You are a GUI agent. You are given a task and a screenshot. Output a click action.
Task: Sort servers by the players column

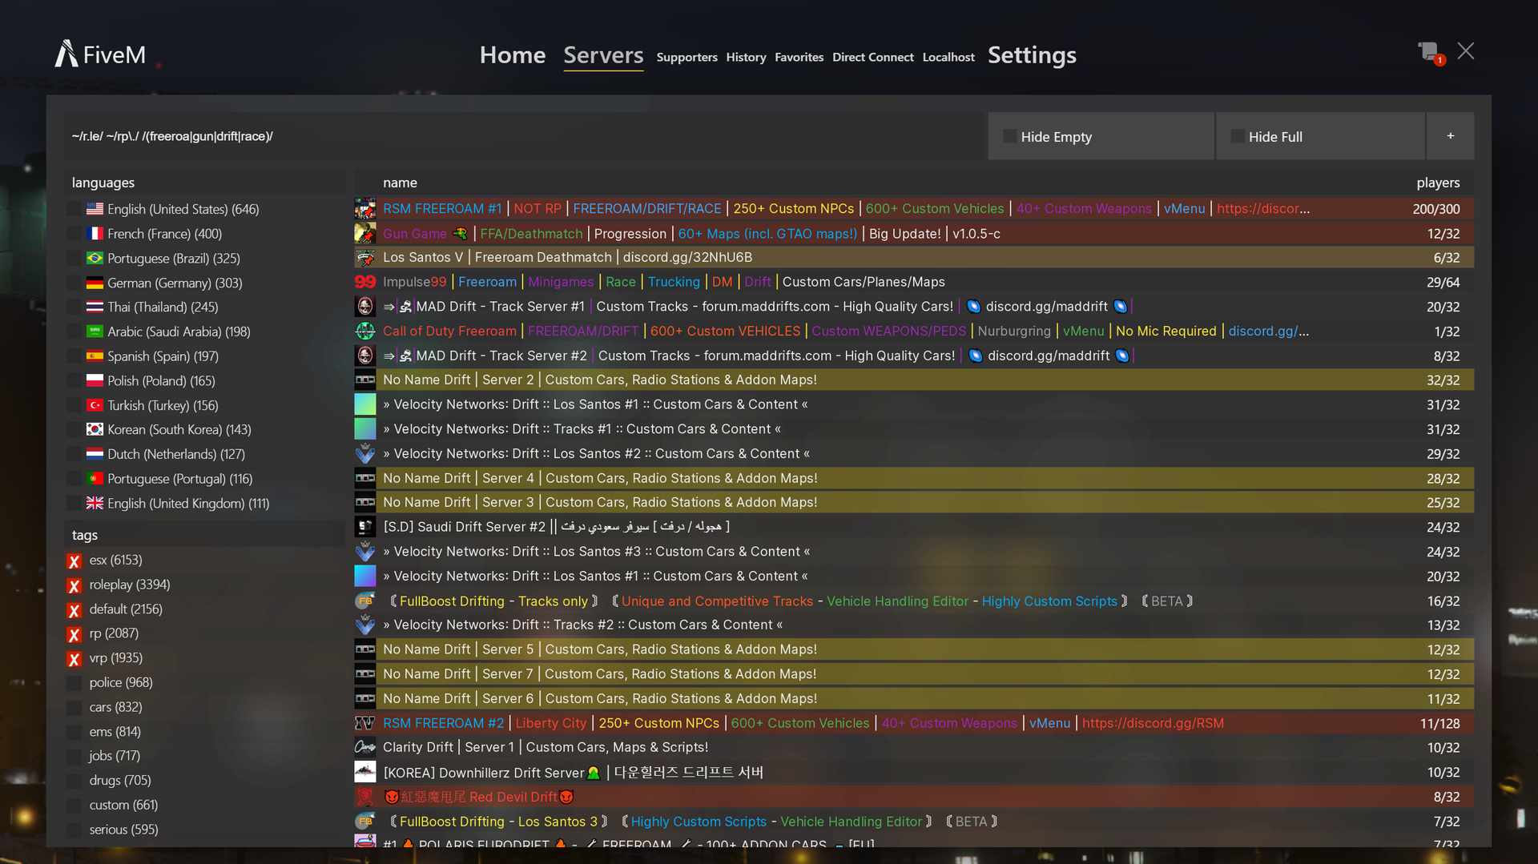(1437, 183)
